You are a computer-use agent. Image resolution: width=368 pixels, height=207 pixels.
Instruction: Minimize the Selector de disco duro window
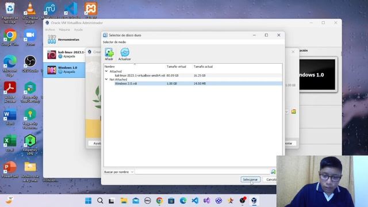tap(254, 35)
